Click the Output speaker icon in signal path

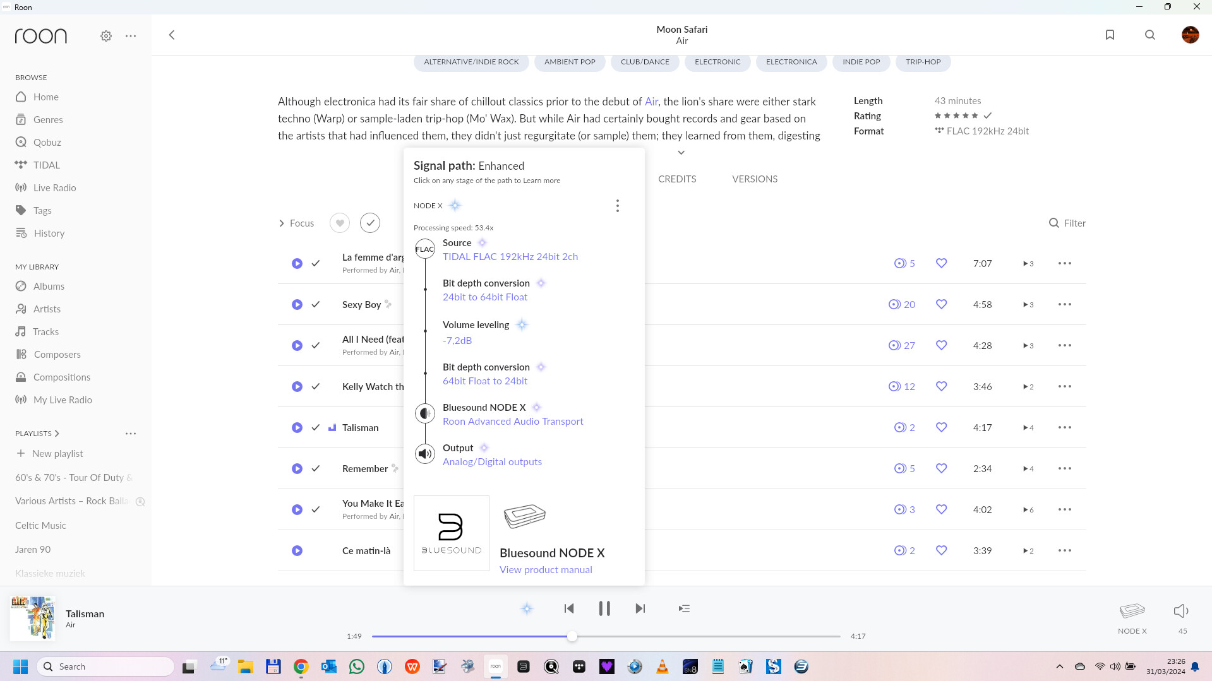point(425,454)
